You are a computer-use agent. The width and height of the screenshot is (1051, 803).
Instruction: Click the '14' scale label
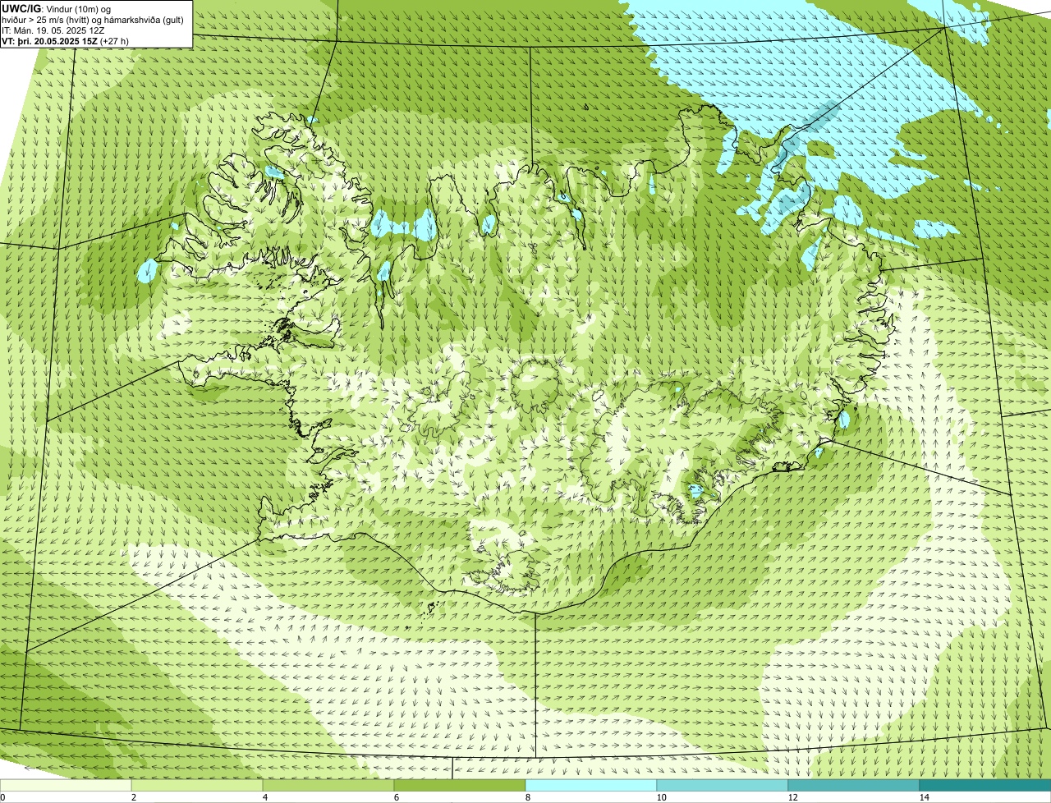click(x=924, y=797)
